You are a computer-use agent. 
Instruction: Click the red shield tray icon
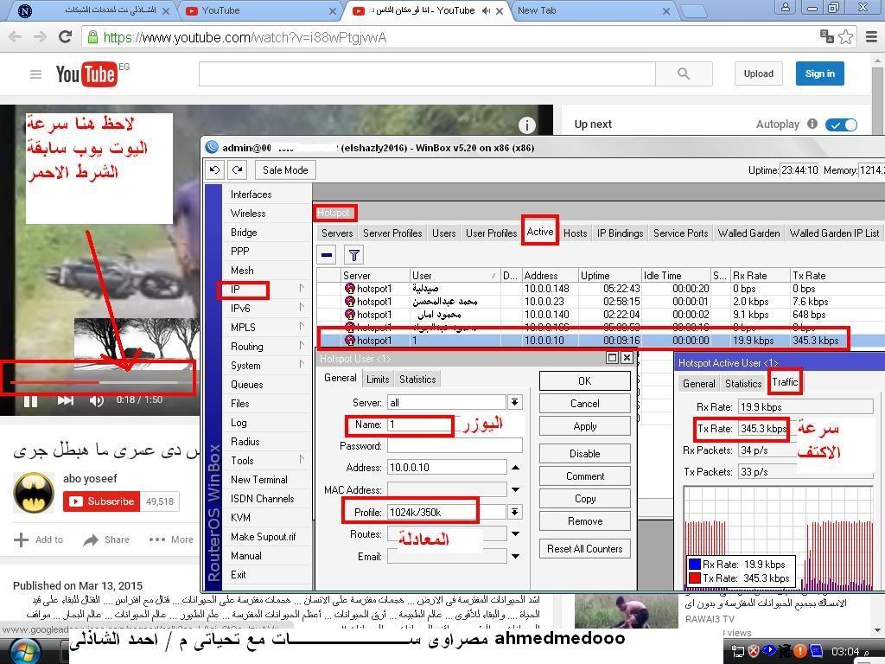click(x=753, y=651)
